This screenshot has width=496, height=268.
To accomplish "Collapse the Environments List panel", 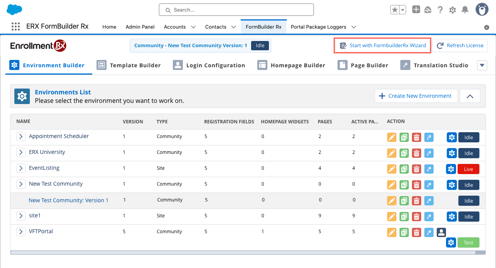I will (x=470, y=96).
